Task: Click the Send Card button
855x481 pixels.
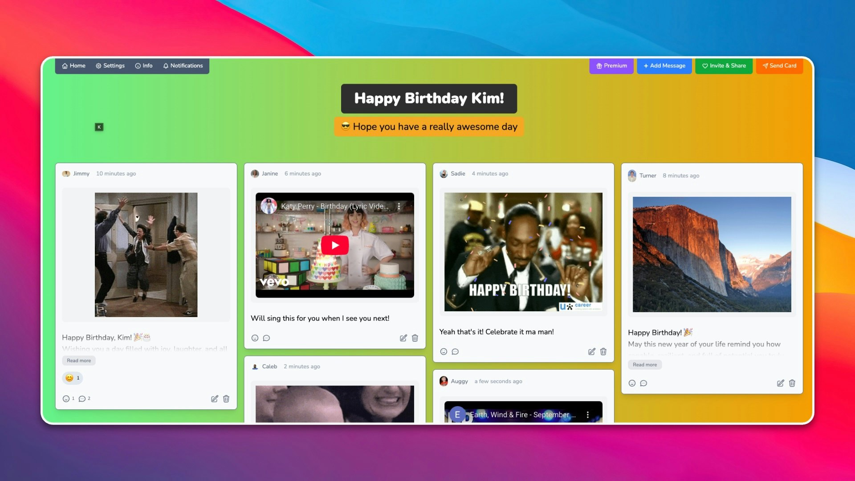Action: (779, 65)
